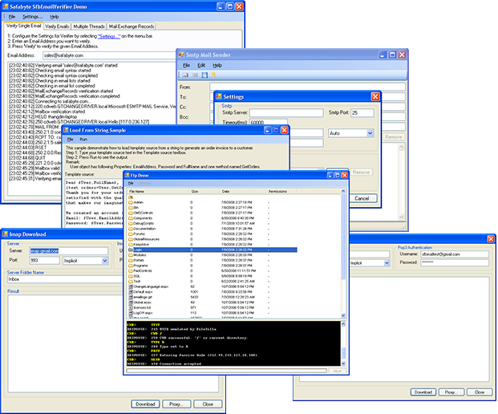The width and height of the screenshot is (498, 414).
Task: Switch to the Multiple Threads tab
Action: pos(89,26)
